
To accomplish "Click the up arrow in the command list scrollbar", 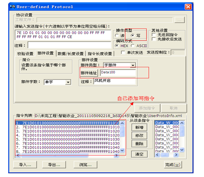I will (x=122, y=123).
